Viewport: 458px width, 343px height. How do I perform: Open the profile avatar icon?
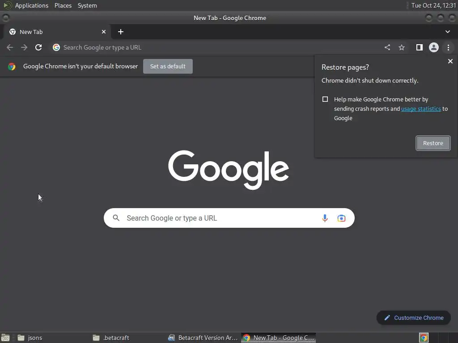tap(434, 47)
